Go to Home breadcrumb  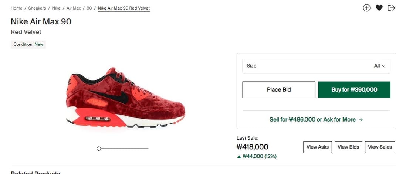(16, 8)
